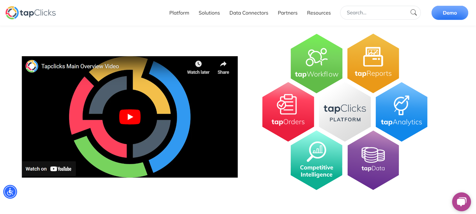Play the Tapclicks Main Overview video

point(130,117)
